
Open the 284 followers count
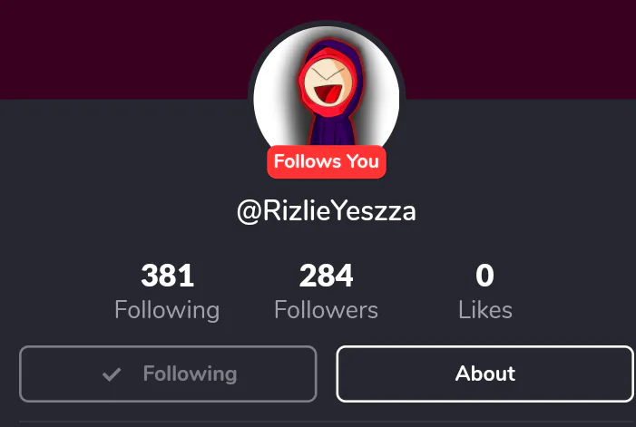(x=326, y=276)
